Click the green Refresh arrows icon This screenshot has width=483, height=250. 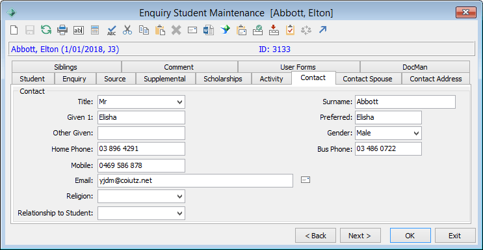tap(46, 30)
